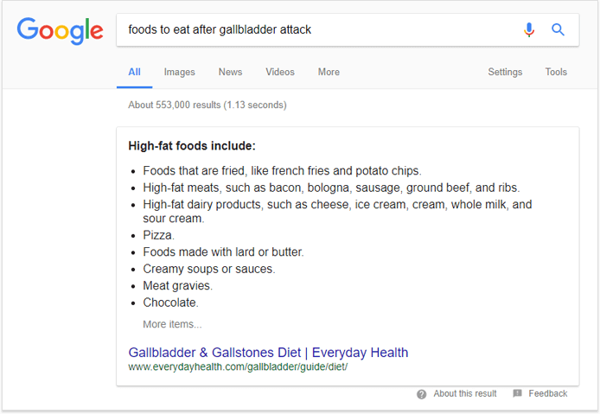Expand More items in the featured snippet
The image size is (600, 414).
[172, 324]
